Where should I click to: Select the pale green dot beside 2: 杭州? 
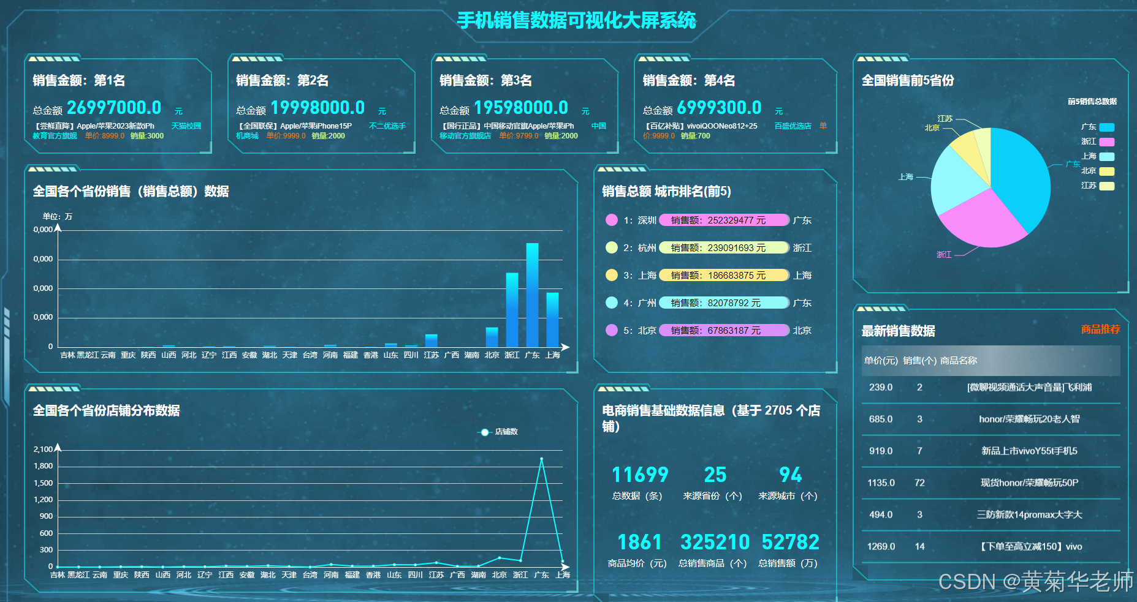[611, 247]
